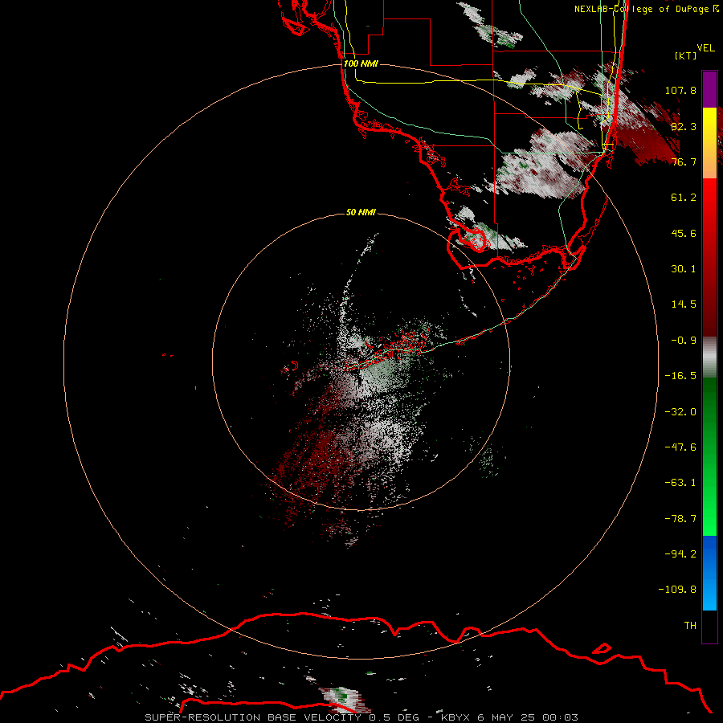Screen dimensions: 723x723
Task: Click the 92.3 velocity scale value
Action: click(684, 126)
